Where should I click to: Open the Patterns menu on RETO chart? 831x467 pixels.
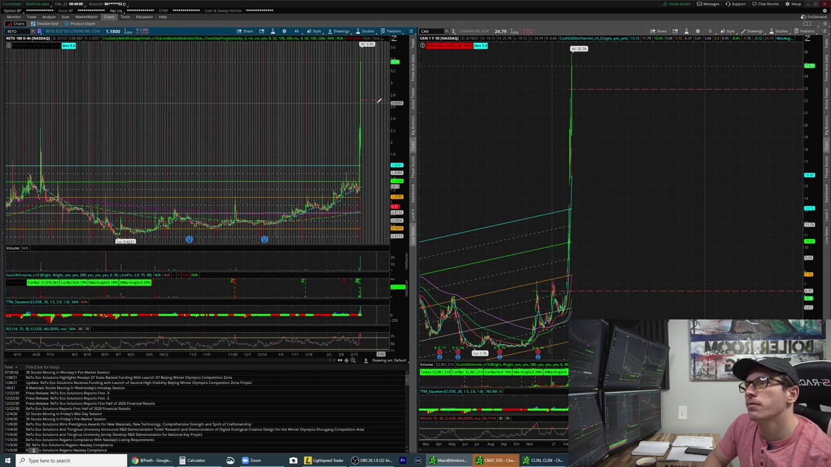pos(392,31)
